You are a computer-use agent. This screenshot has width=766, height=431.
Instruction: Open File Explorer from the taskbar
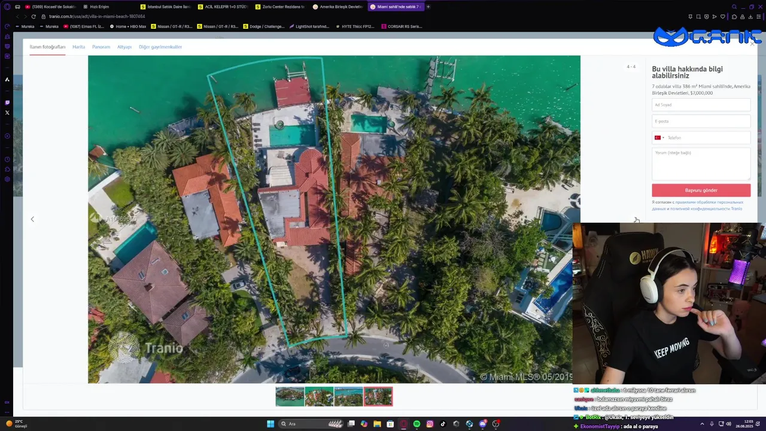click(x=377, y=424)
